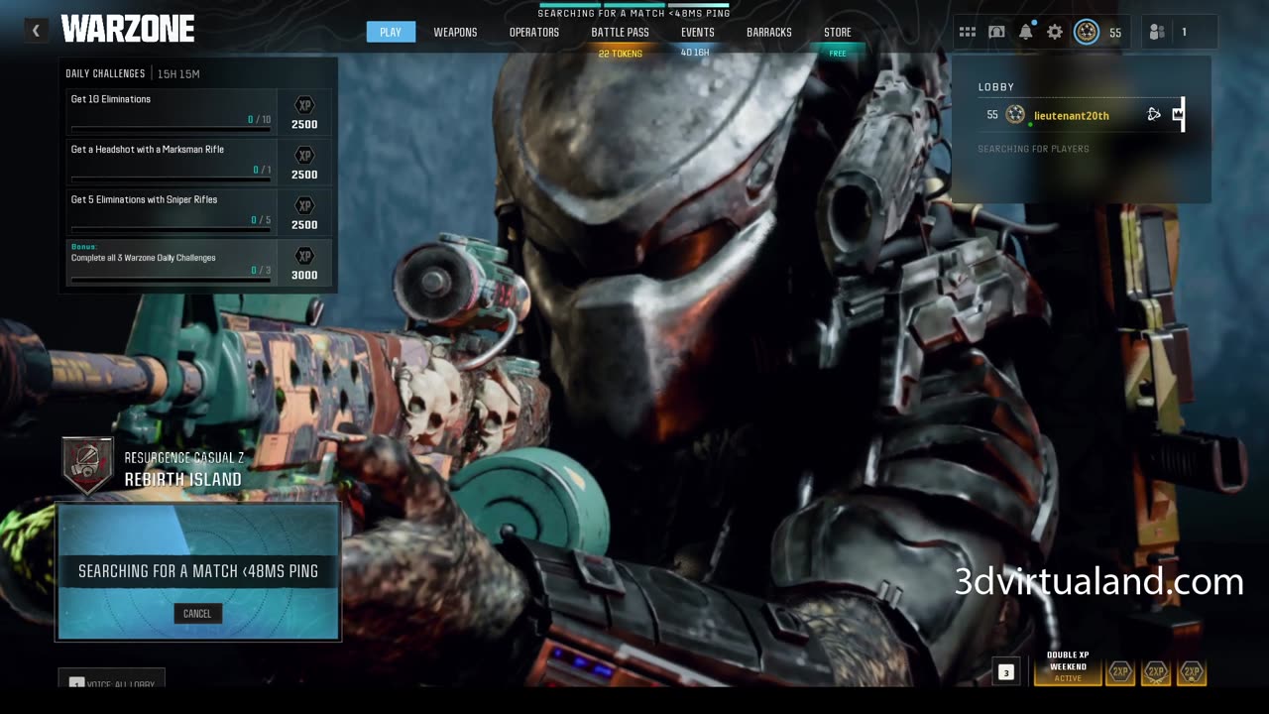This screenshot has width=1269, height=714.
Task: Open the headset voice channels icon
Action: (x=996, y=32)
